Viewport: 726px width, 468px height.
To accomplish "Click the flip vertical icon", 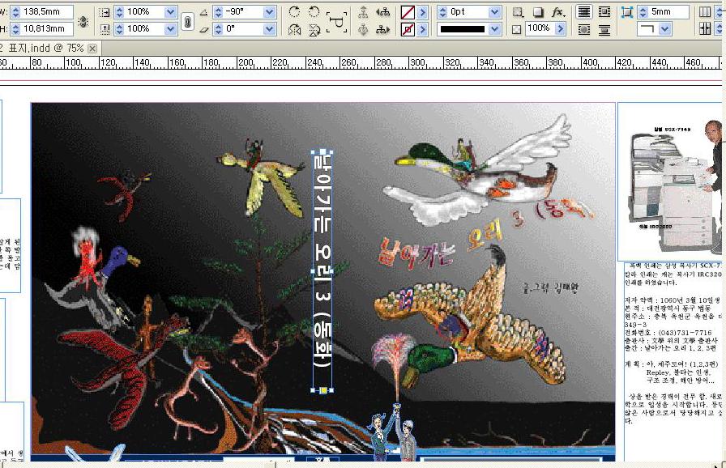I will tap(314, 30).
